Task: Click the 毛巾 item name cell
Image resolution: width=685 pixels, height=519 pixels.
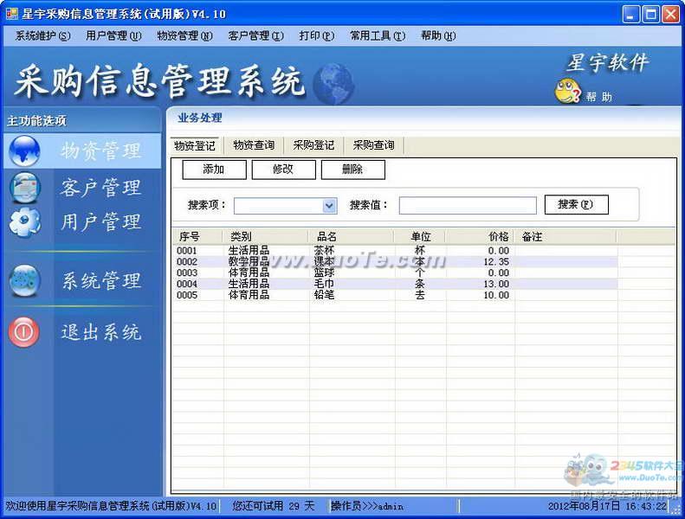Action: tap(324, 284)
